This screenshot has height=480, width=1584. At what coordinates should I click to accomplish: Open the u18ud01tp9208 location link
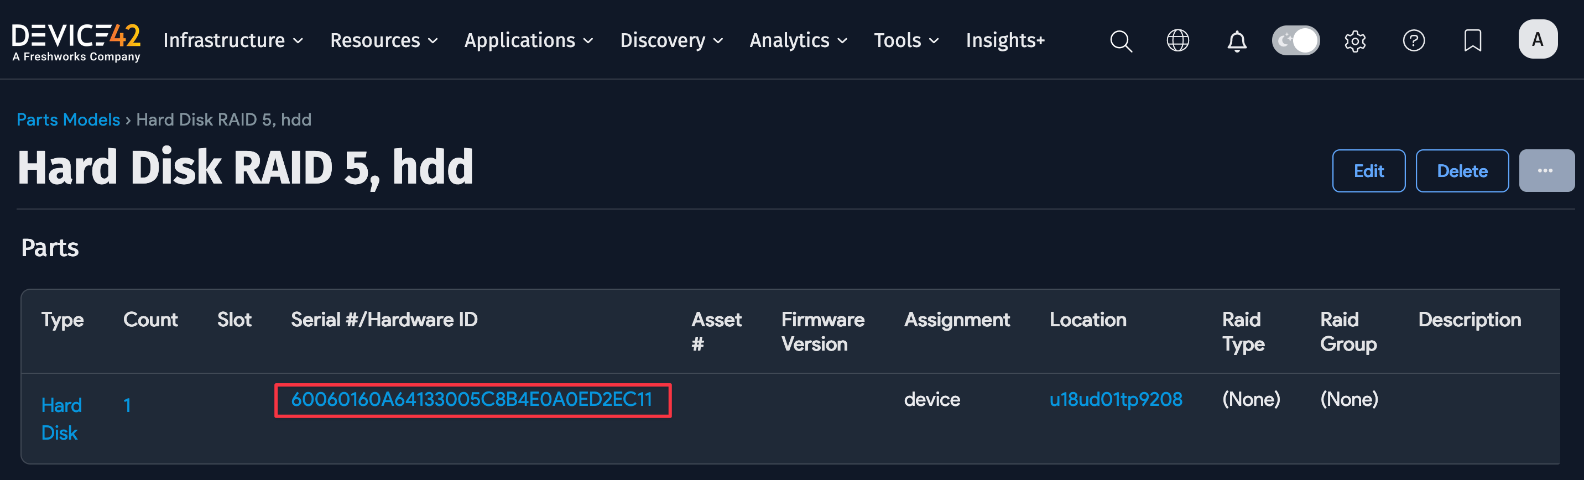[x=1116, y=399]
